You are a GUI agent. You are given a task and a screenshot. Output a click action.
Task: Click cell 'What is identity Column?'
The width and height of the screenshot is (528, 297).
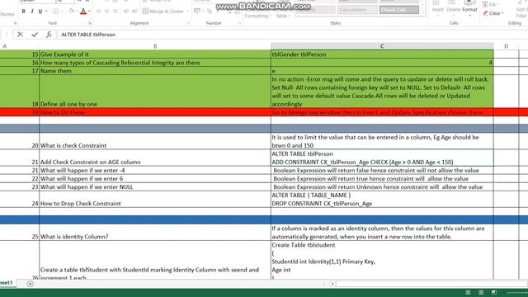[x=155, y=233]
